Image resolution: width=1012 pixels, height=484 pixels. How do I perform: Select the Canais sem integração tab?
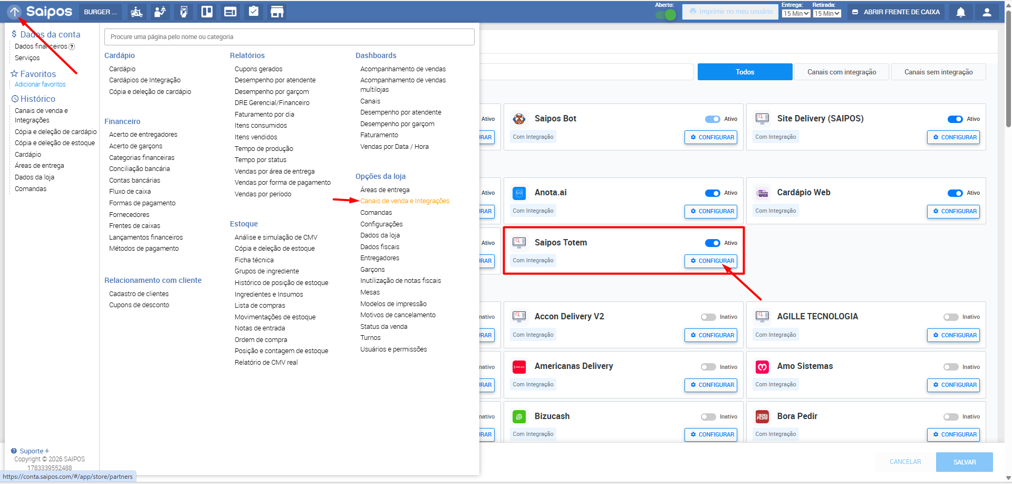pyautogui.click(x=938, y=72)
